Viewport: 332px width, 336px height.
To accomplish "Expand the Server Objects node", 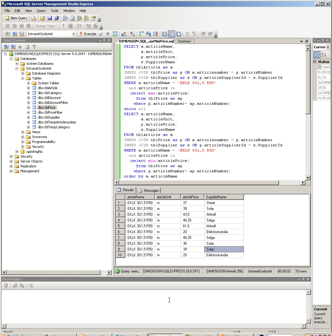I will click(11, 161).
